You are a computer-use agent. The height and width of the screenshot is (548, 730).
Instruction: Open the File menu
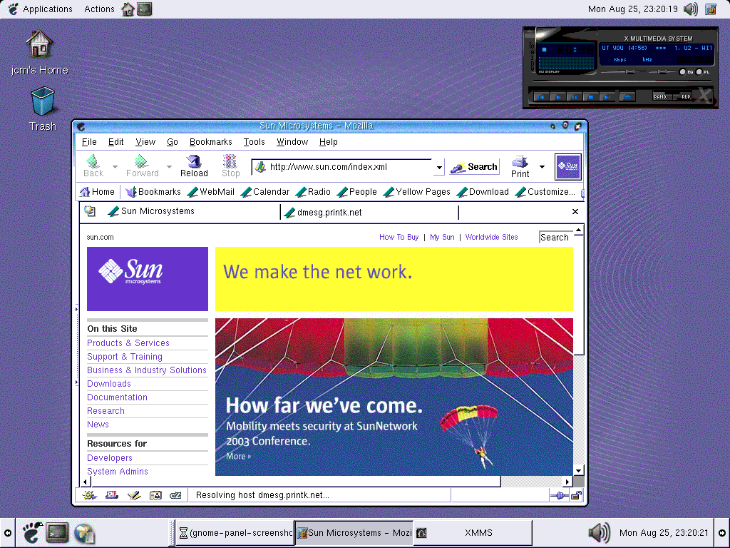(89, 142)
